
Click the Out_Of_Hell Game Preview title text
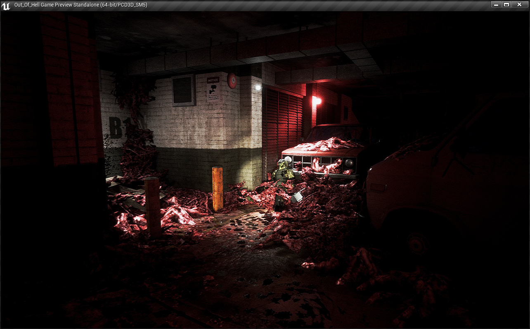[80, 5]
